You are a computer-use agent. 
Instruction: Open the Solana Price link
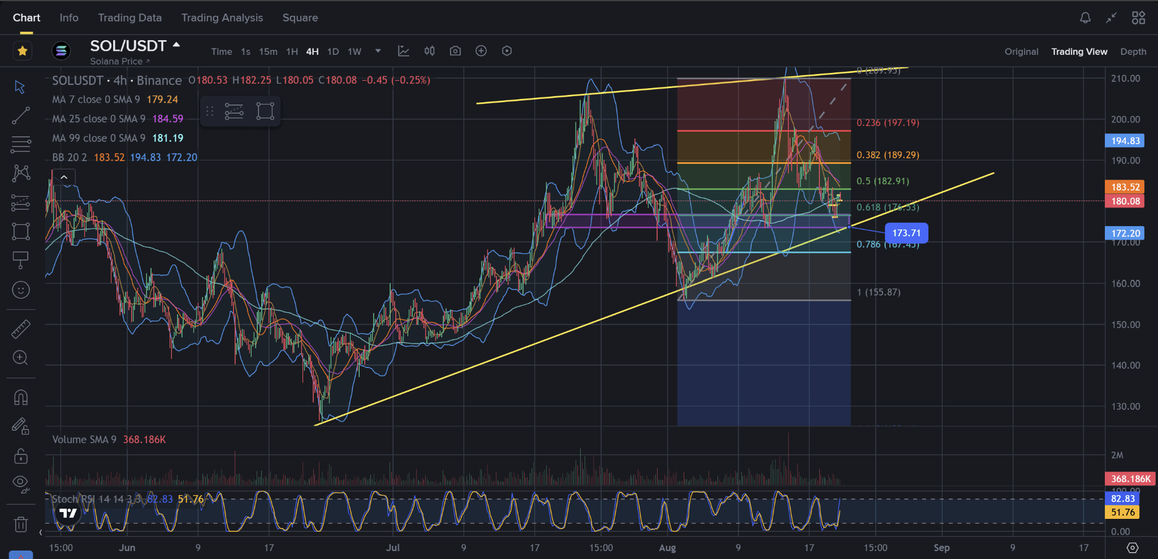click(x=119, y=61)
